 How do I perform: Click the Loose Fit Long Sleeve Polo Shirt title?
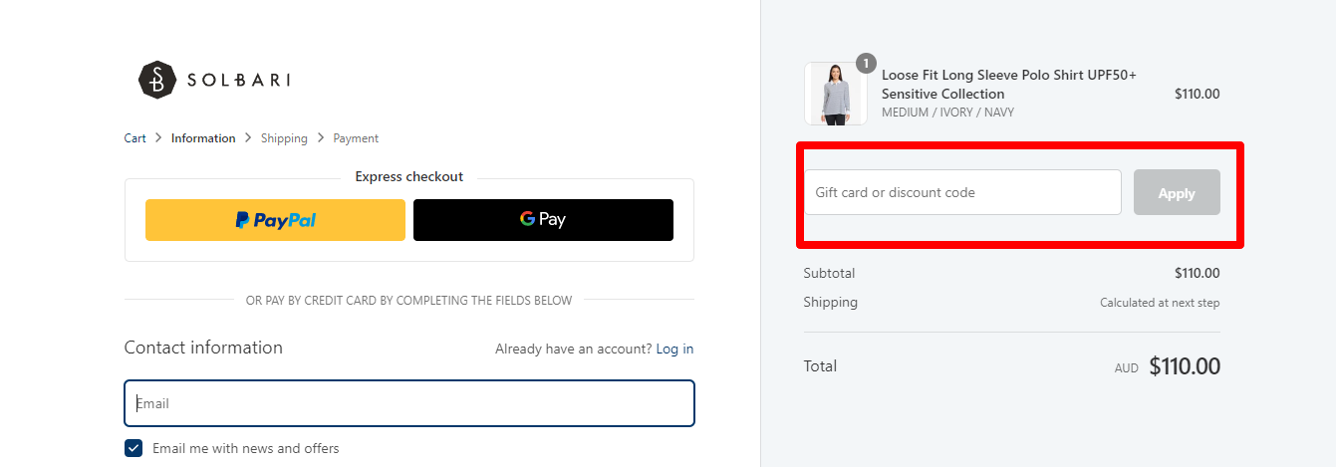(1009, 84)
